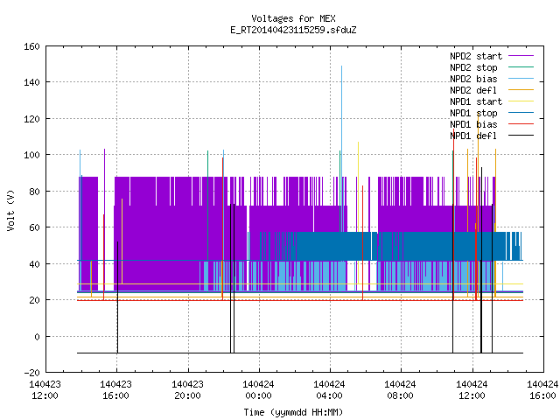The image size is (560, 420).
Task: Click the 140423 16:00 time tick label
Action: [x=115, y=389]
